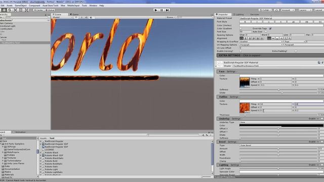
Task: Enable the Lighting section checkbox
Action: coord(322,165)
